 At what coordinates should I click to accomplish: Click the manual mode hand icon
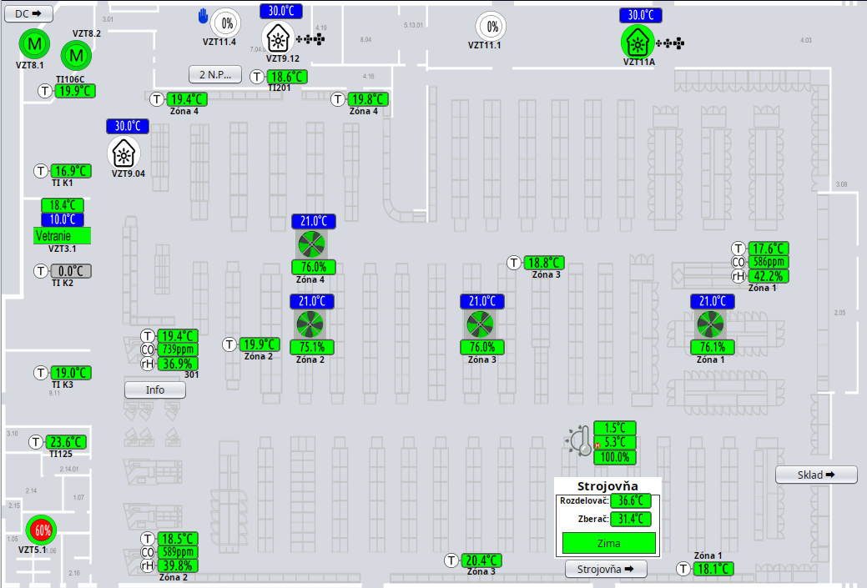click(x=203, y=17)
